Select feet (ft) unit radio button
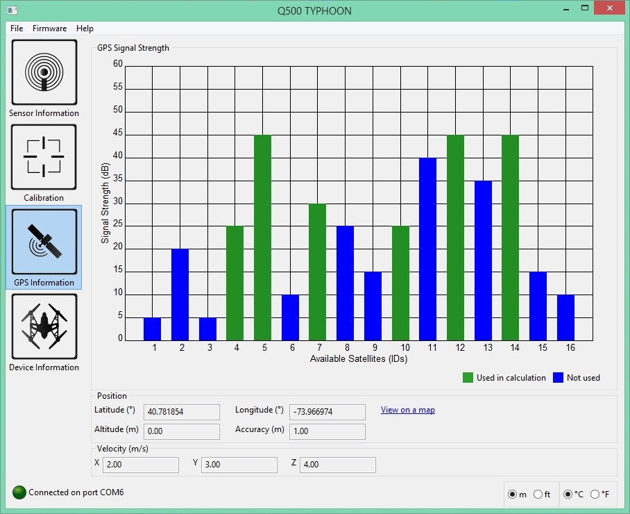 click(538, 495)
